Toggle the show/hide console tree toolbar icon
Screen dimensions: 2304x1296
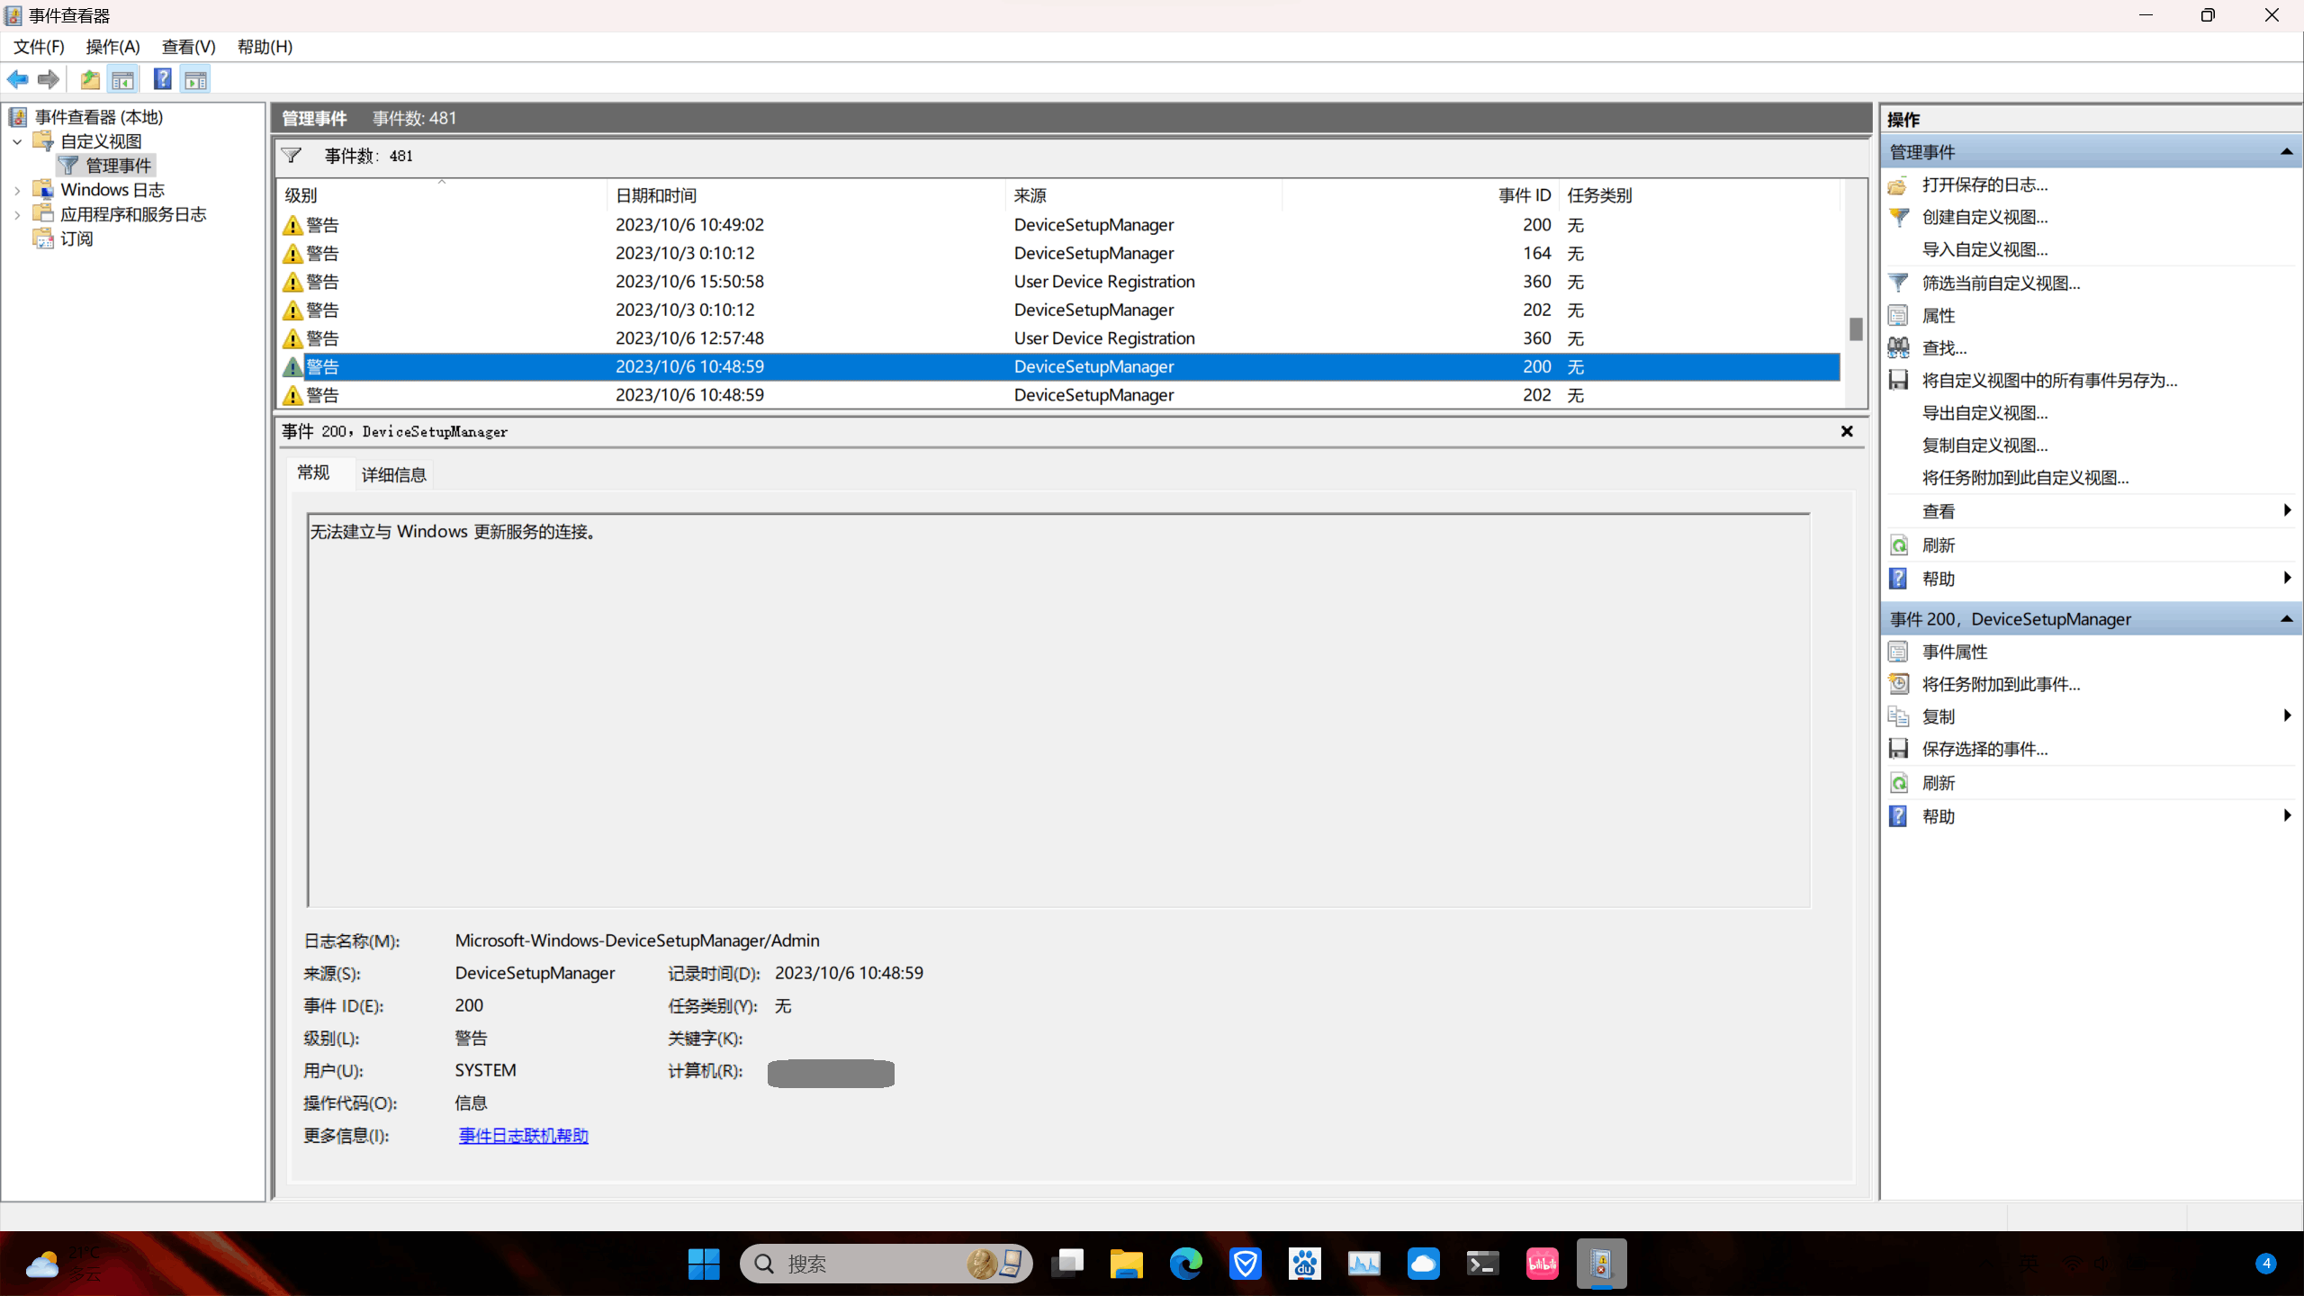[x=123, y=79]
